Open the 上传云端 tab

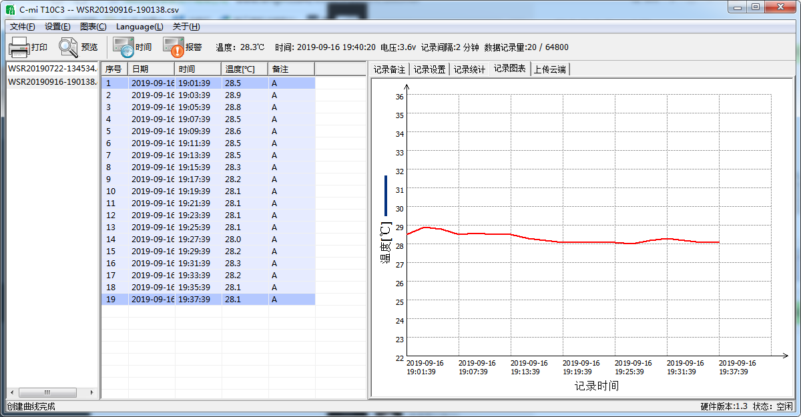point(550,69)
